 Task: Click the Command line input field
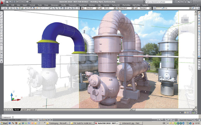[x=93, y=117]
